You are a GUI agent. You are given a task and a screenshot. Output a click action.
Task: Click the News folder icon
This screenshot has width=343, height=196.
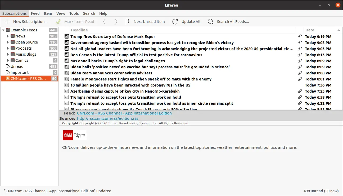pyautogui.click(x=13, y=36)
